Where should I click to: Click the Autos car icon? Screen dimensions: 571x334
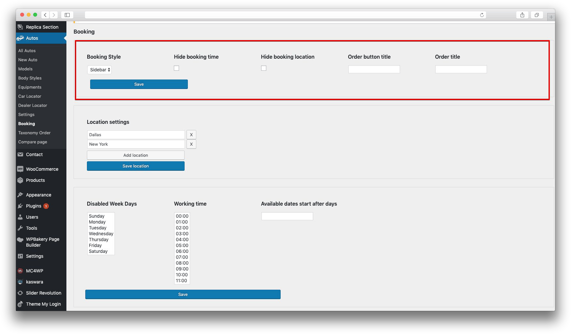[20, 38]
